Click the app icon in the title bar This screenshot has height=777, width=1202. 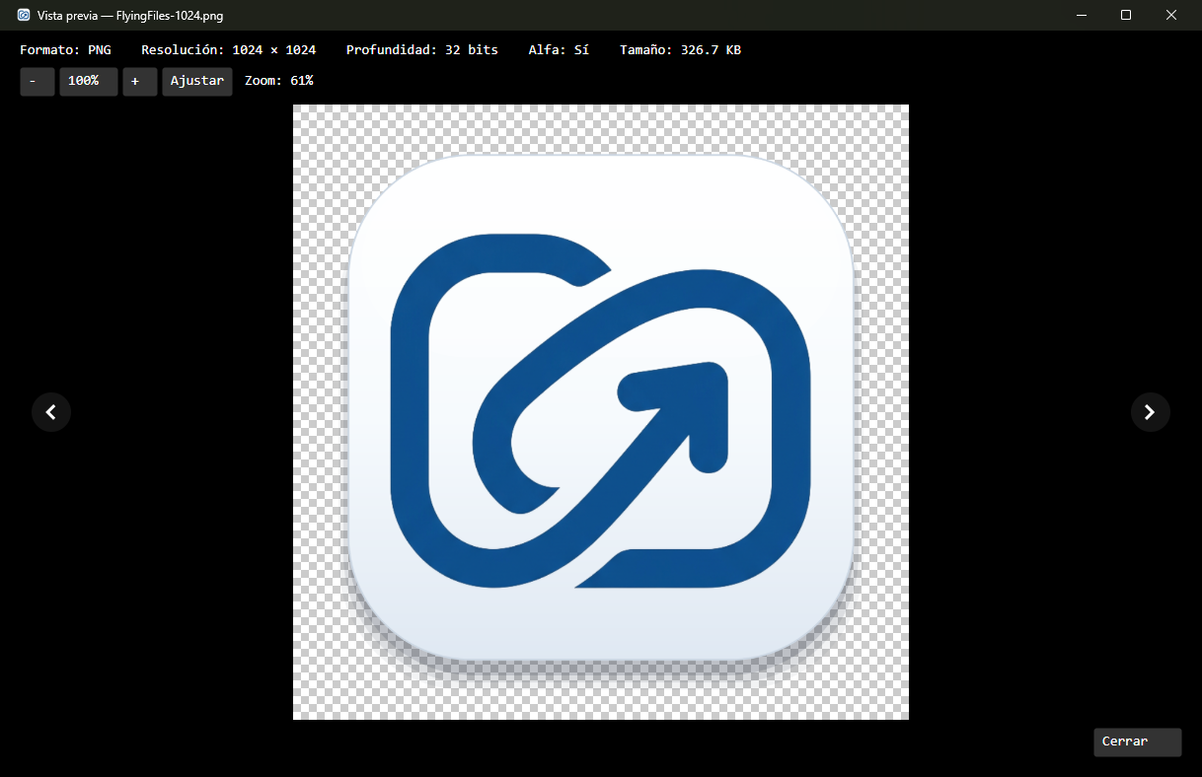coord(24,16)
